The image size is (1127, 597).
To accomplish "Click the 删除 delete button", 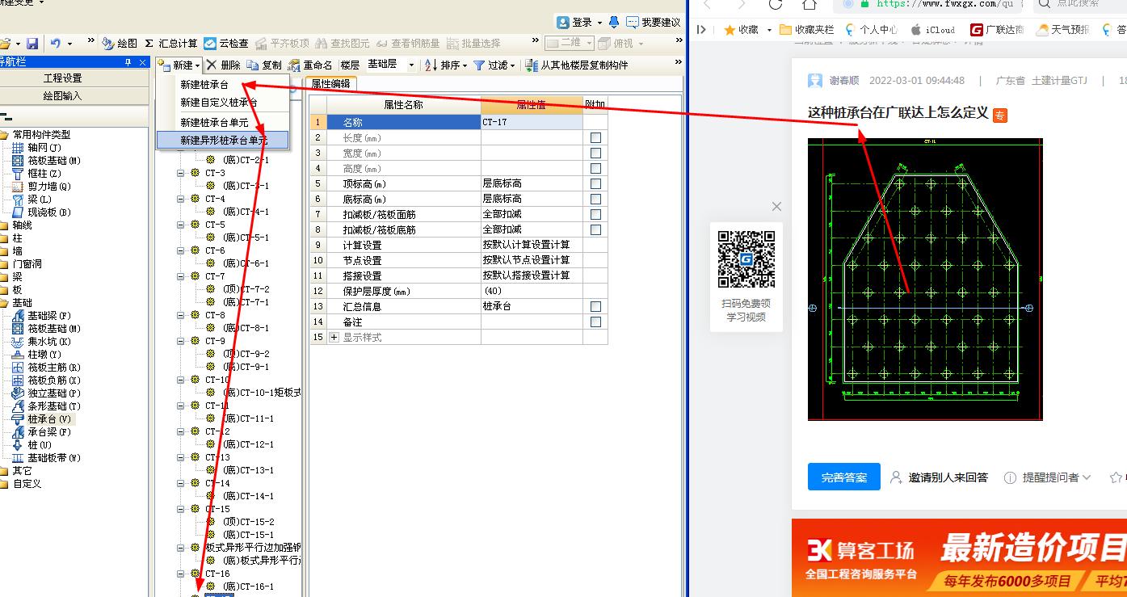I will 224,65.
